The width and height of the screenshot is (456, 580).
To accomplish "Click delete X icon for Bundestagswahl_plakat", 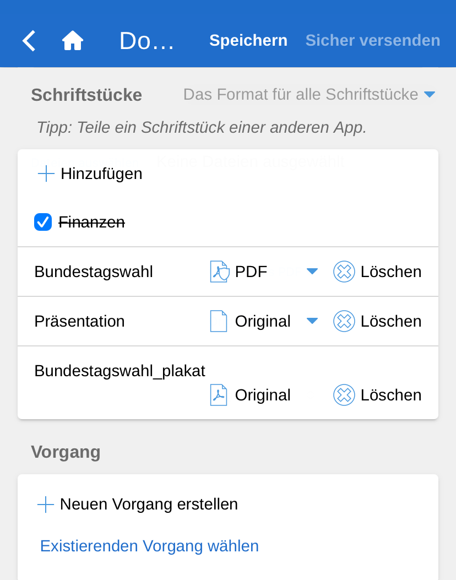I will (x=344, y=395).
